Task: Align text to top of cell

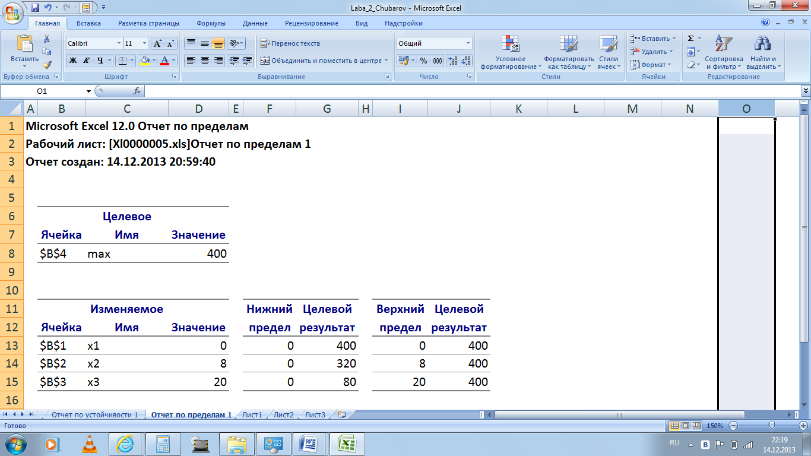Action: click(191, 43)
